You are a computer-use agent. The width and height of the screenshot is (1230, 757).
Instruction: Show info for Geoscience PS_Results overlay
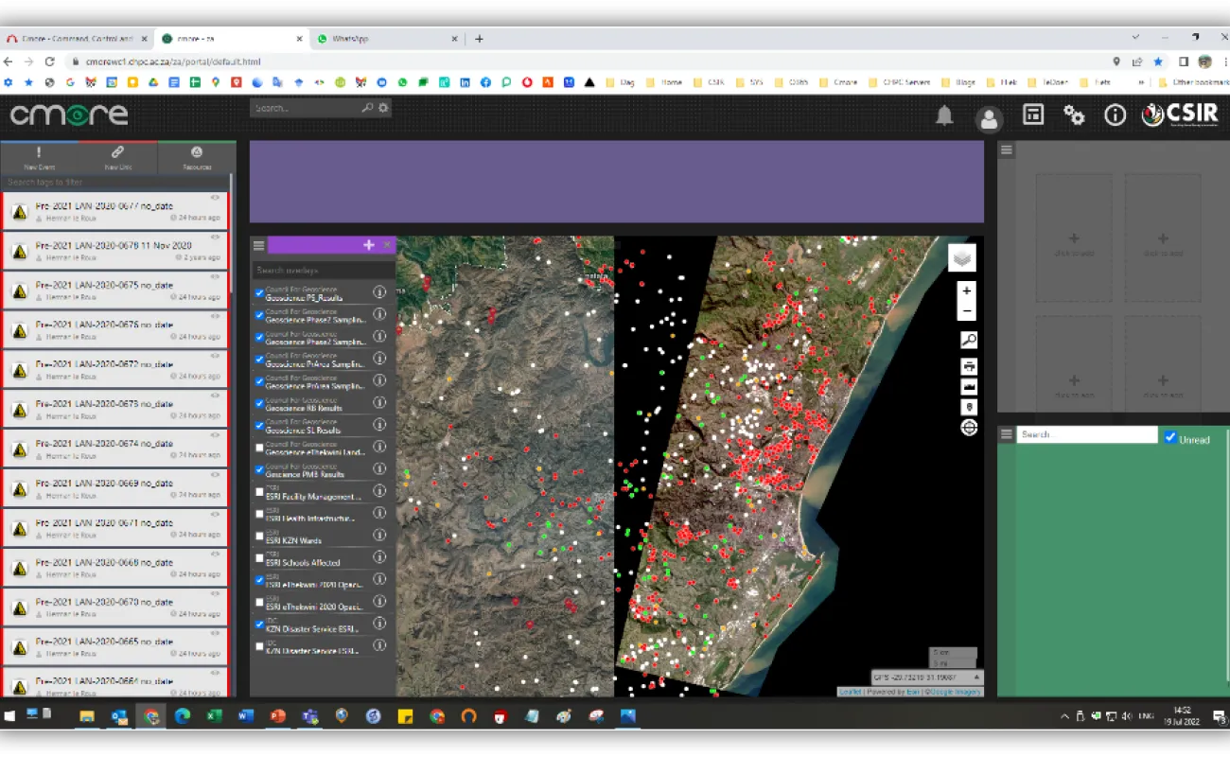(x=379, y=292)
